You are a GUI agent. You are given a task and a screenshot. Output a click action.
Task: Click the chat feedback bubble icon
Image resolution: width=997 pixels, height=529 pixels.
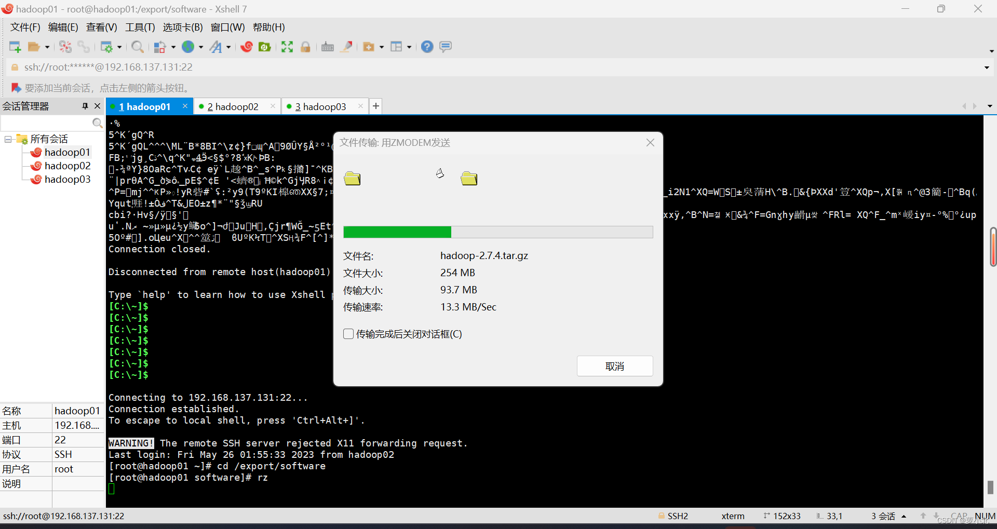(x=446, y=47)
